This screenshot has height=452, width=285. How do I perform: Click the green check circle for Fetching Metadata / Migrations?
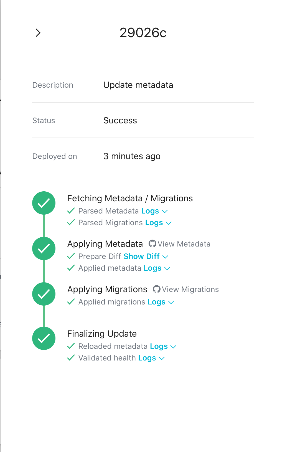[x=44, y=203]
